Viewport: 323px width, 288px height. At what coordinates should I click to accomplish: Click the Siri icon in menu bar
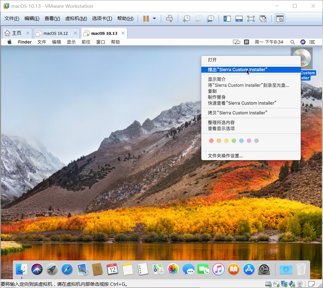pos(303,42)
